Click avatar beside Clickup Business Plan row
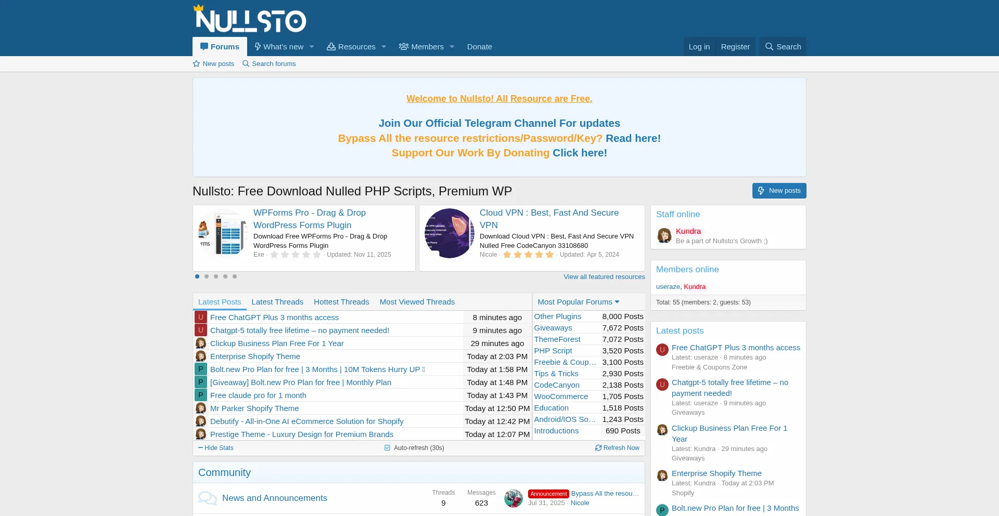999x516 pixels. click(201, 343)
